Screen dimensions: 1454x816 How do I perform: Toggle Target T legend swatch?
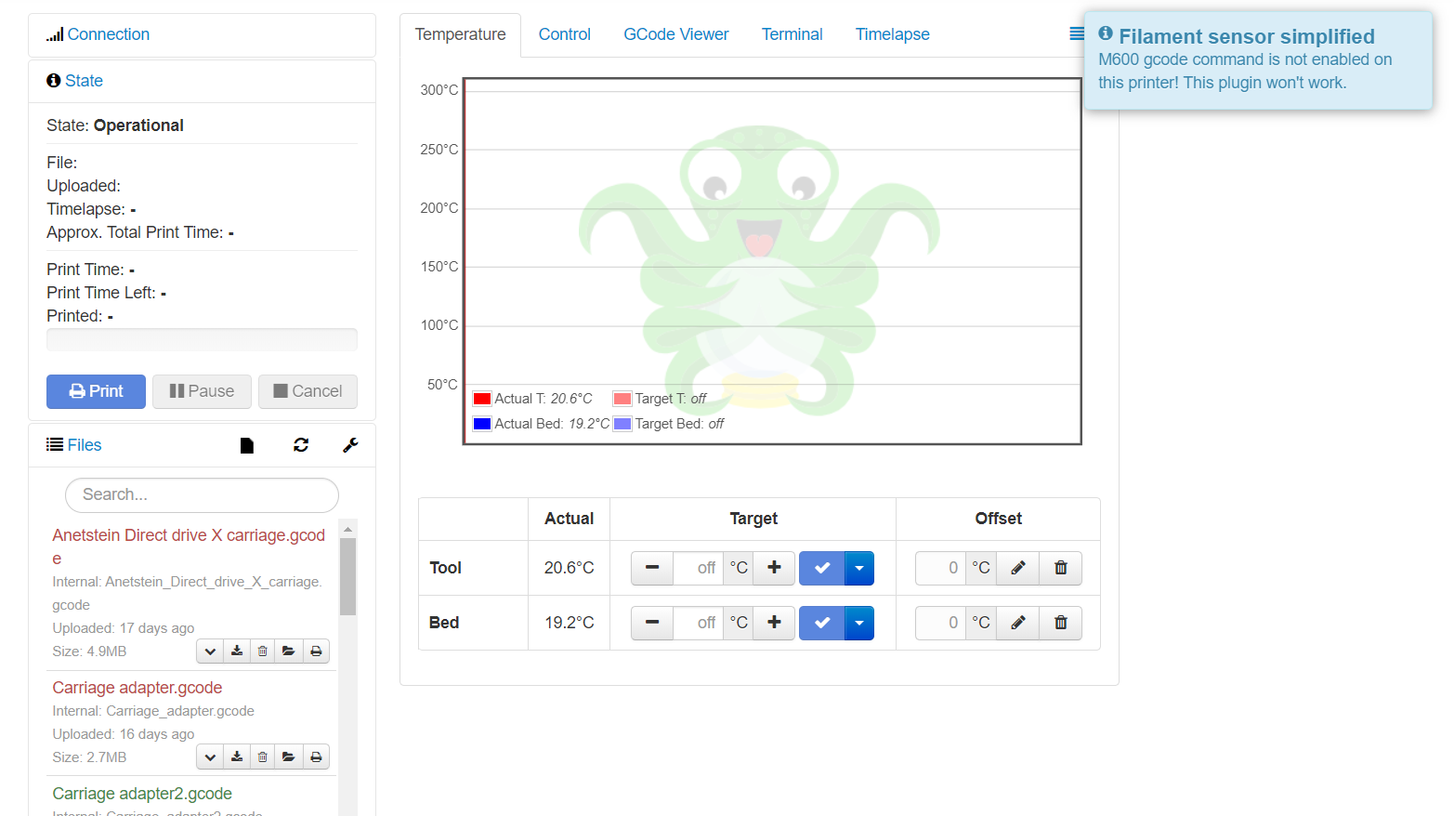[622, 399]
